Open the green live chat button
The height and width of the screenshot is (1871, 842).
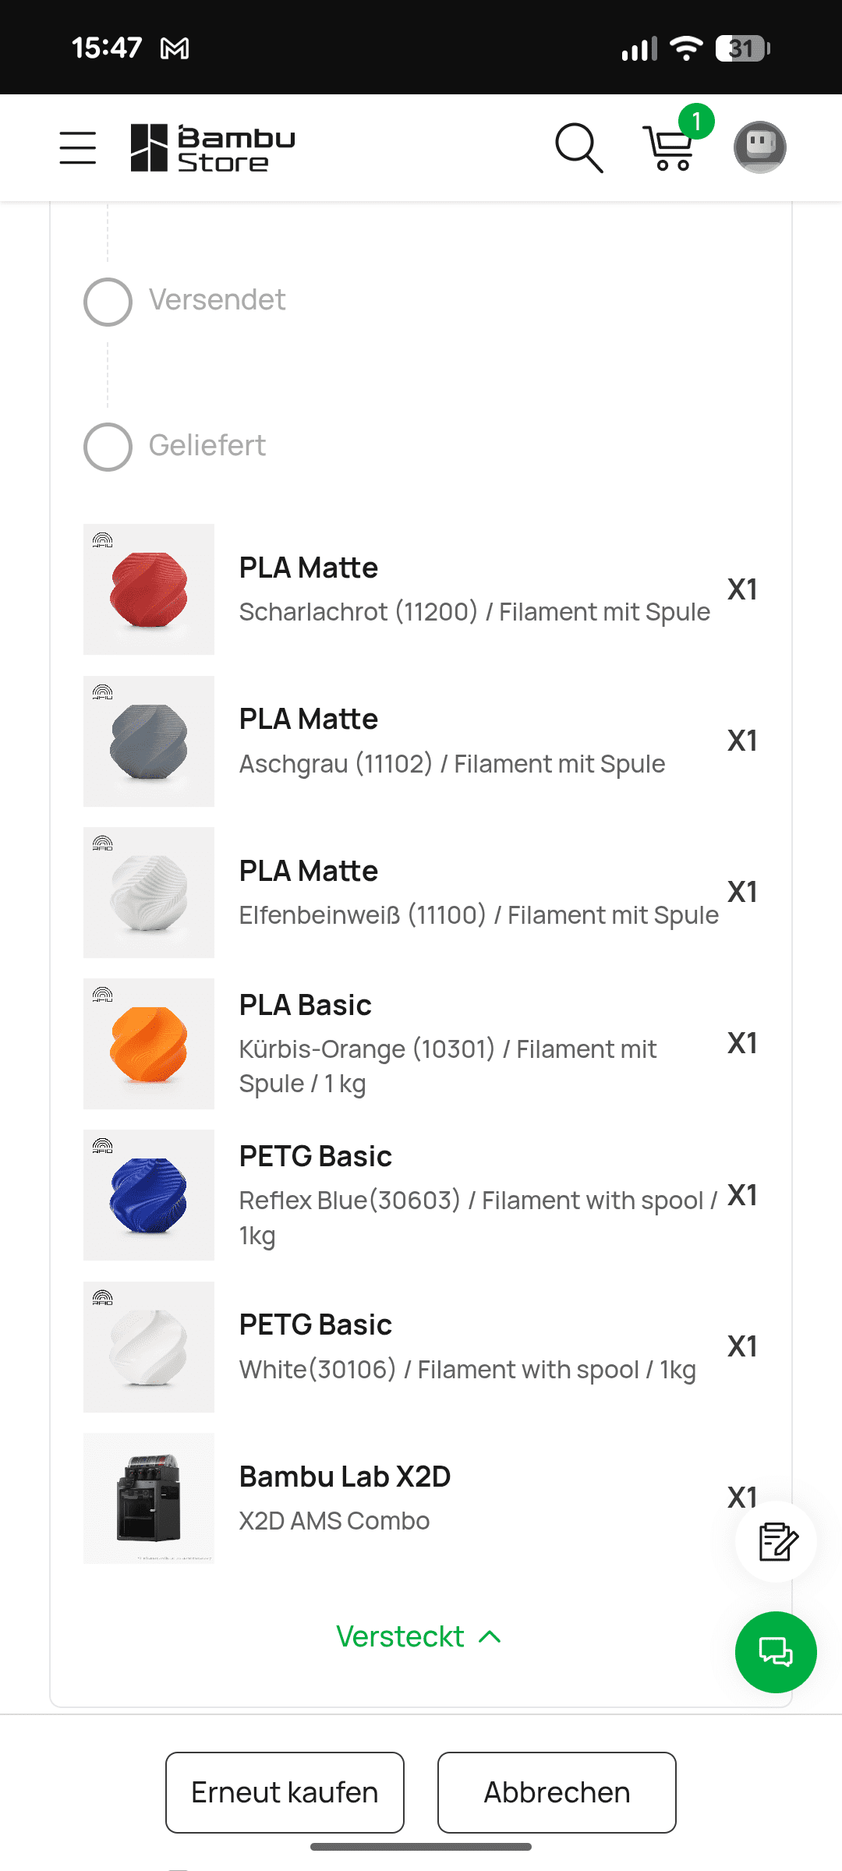[776, 1652]
